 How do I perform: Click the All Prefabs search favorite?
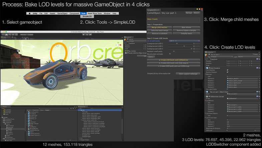(7, 111)
